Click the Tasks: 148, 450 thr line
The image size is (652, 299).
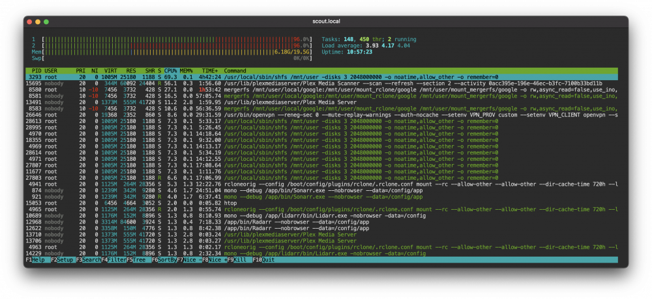369,40
